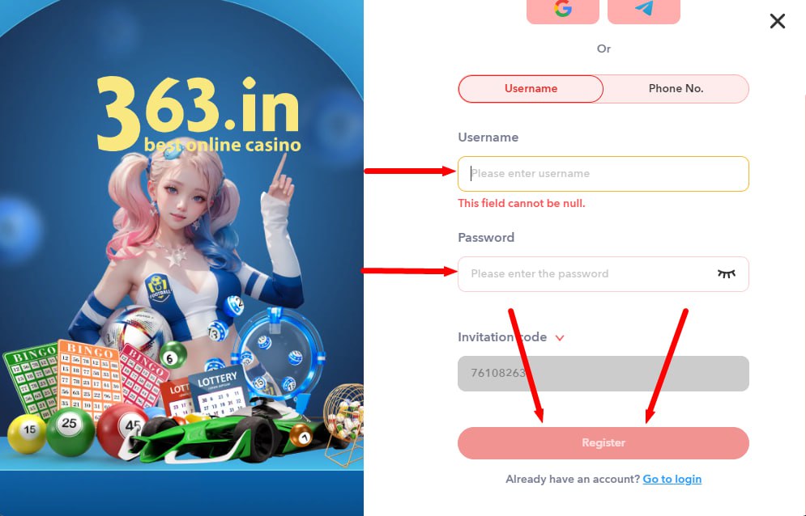Focus the username input field
The width and height of the screenshot is (806, 516).
(x=603, y=174)
